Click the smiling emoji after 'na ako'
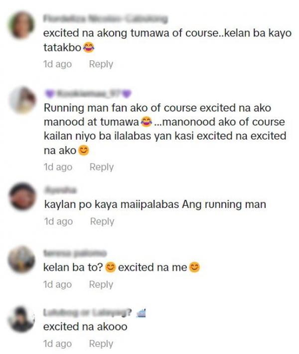299x354 pixels. (x=84, y=151)
